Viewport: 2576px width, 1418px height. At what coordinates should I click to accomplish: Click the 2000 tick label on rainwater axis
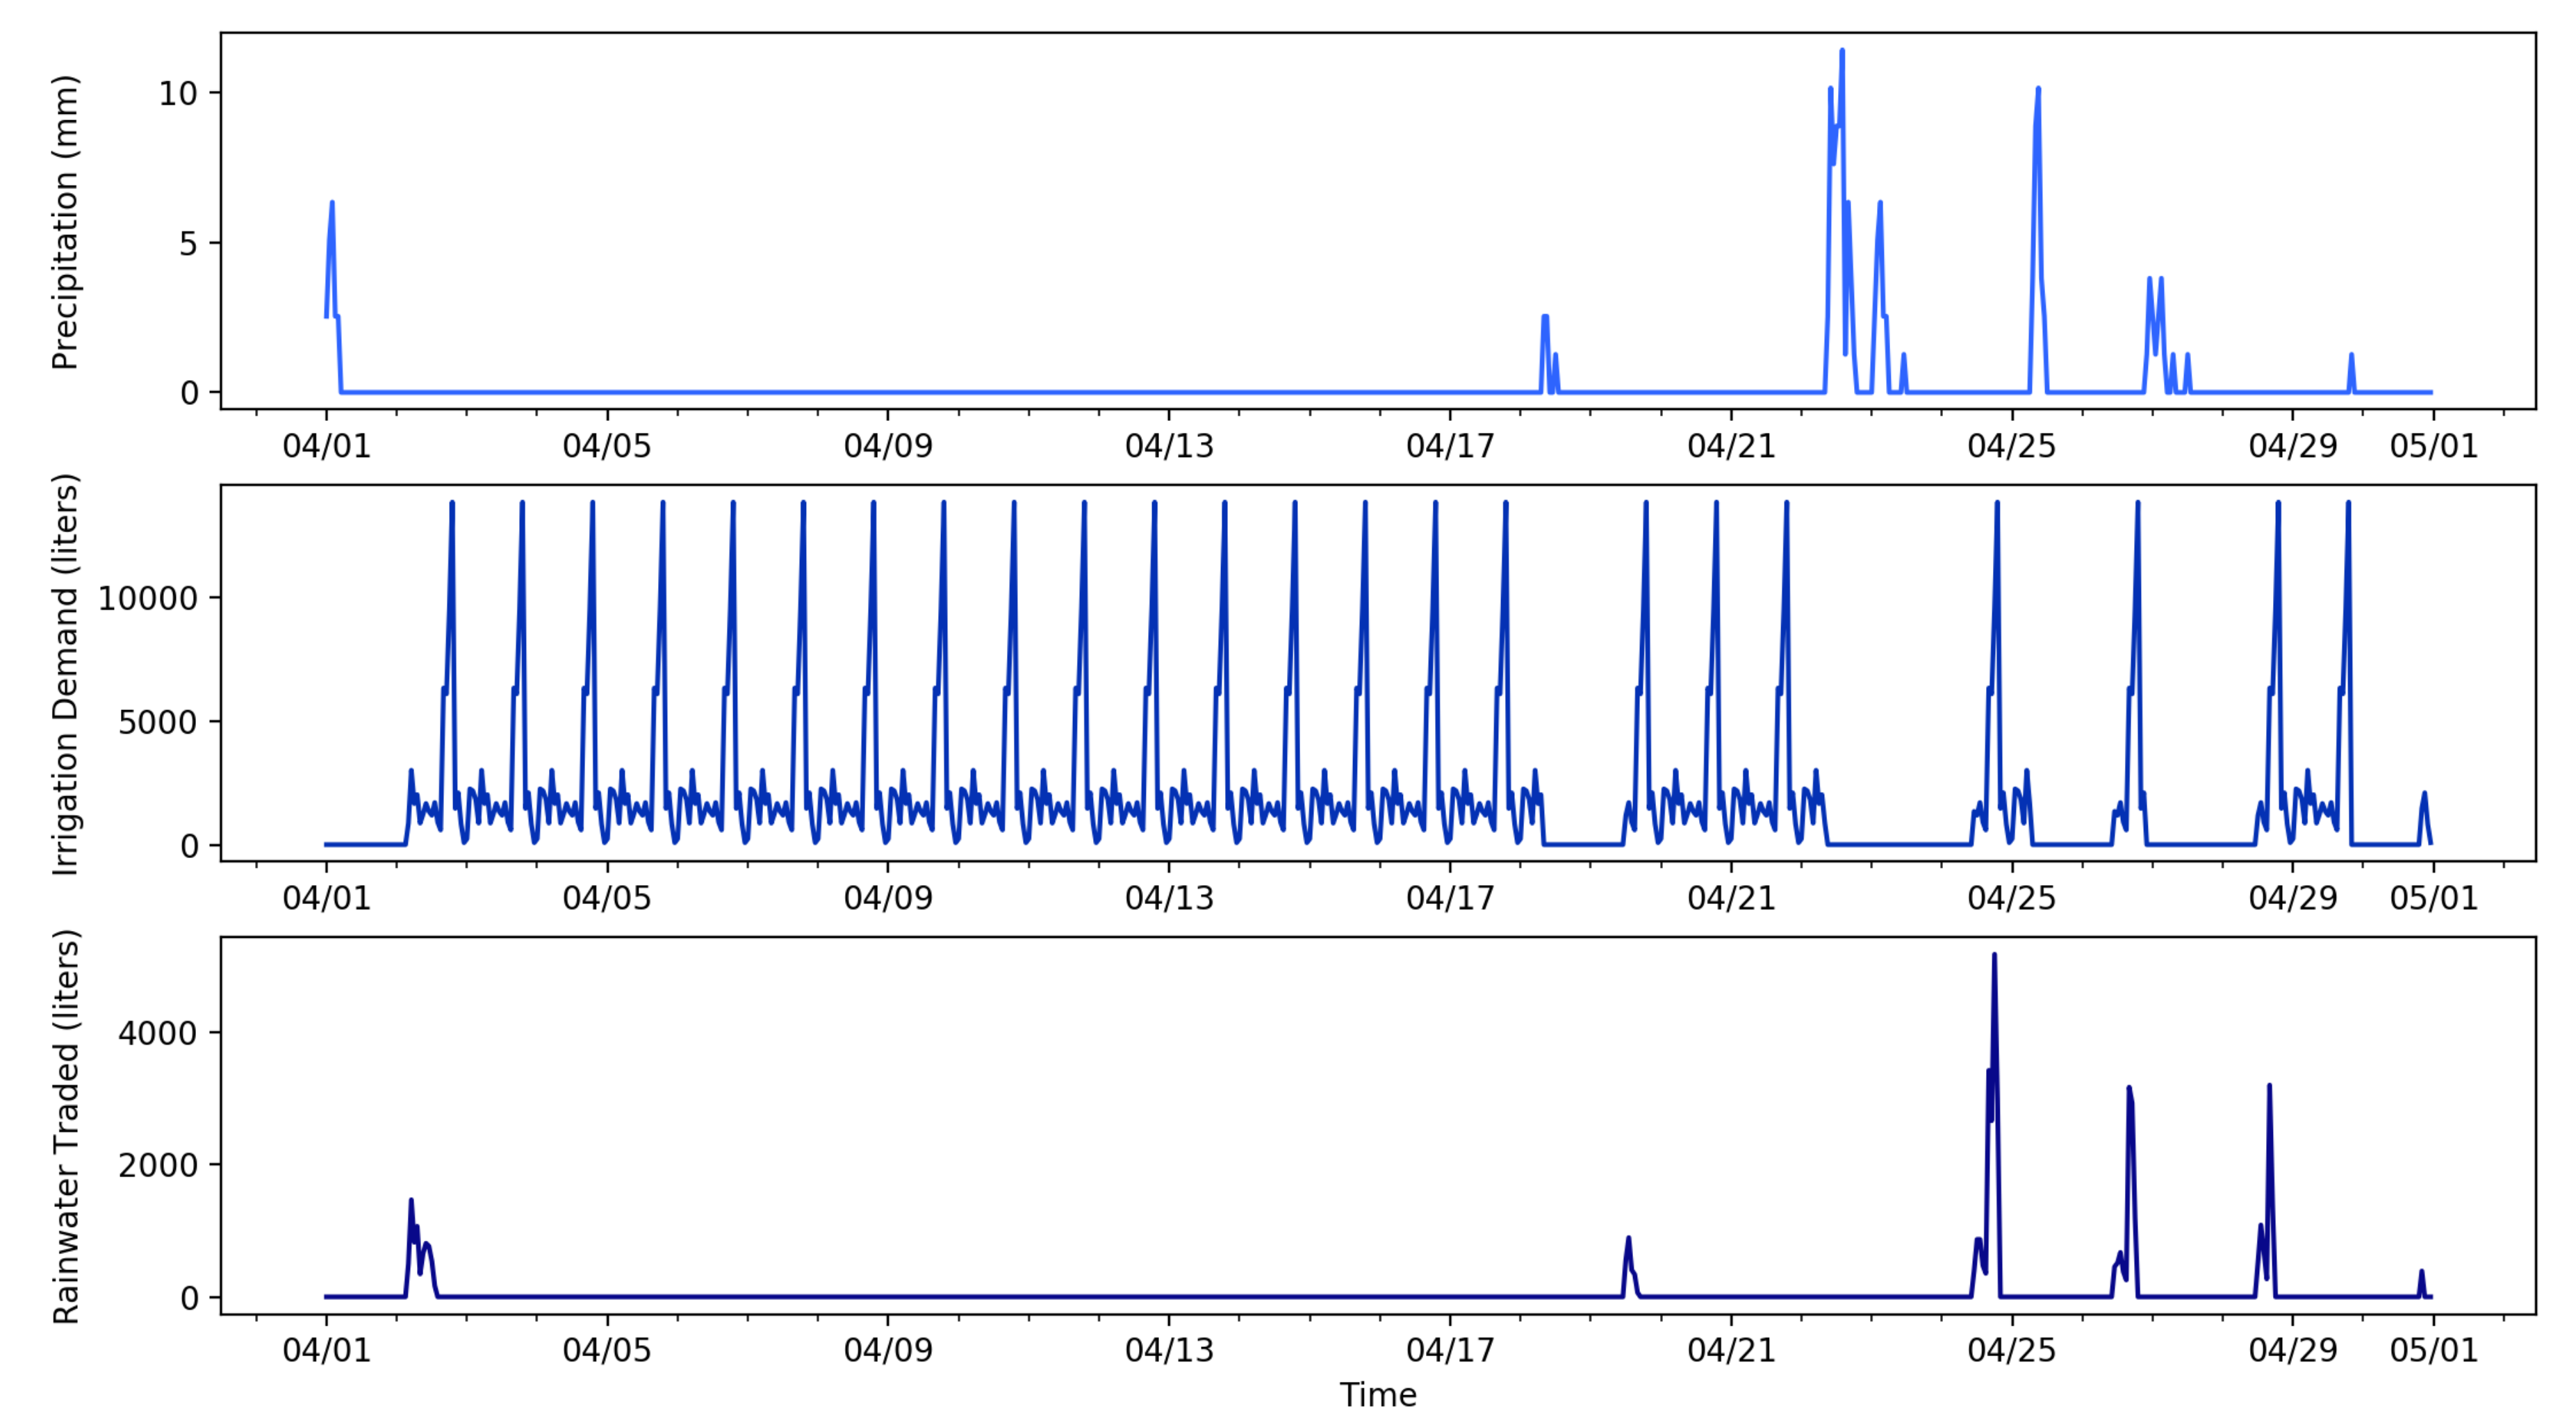click(157, 1165)
